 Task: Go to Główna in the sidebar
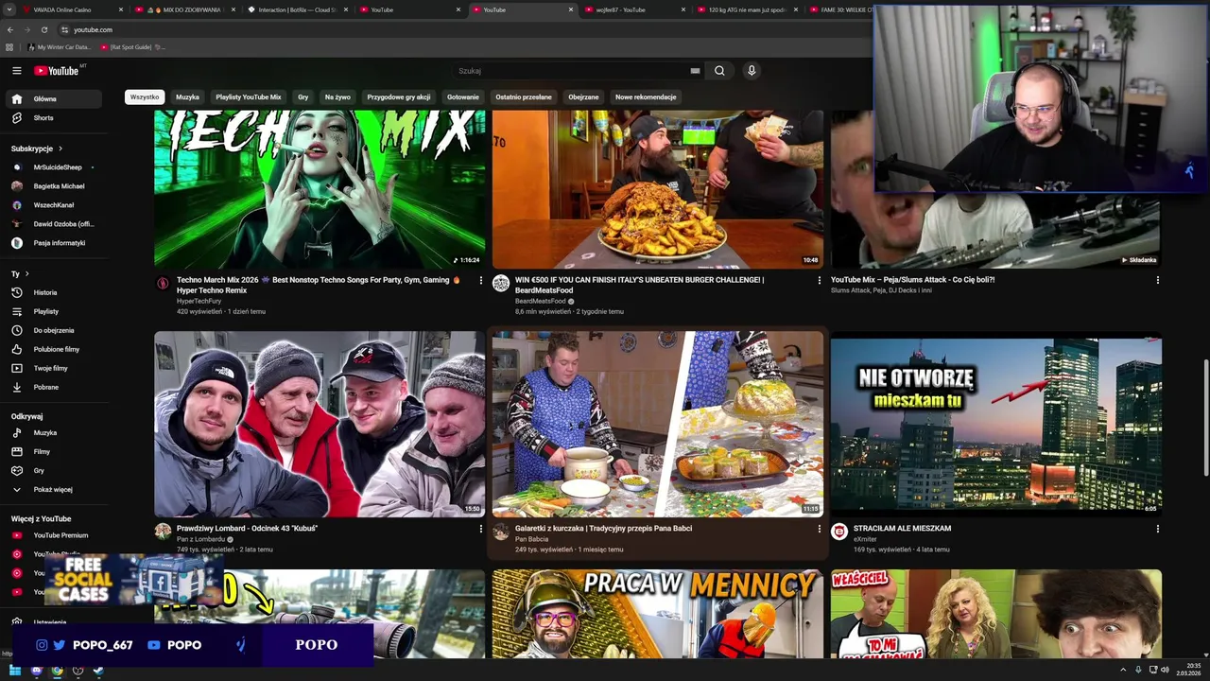(x=54, y=98)
